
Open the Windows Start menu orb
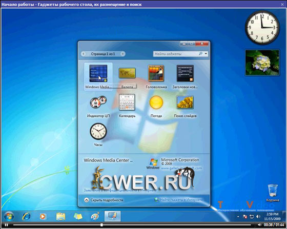click(x=9, y=217)
